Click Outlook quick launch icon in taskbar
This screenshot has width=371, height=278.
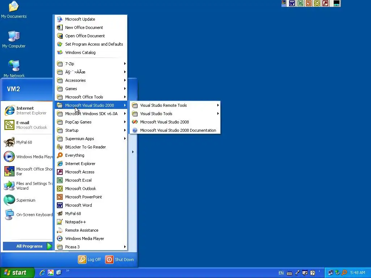point(59,273)
